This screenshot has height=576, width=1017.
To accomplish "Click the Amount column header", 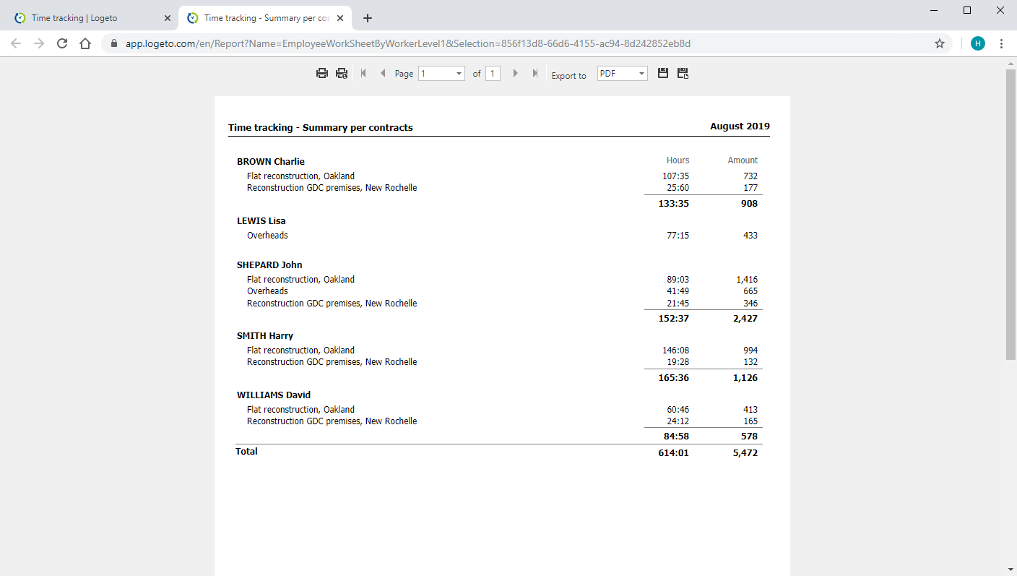I will pos(743,160).
